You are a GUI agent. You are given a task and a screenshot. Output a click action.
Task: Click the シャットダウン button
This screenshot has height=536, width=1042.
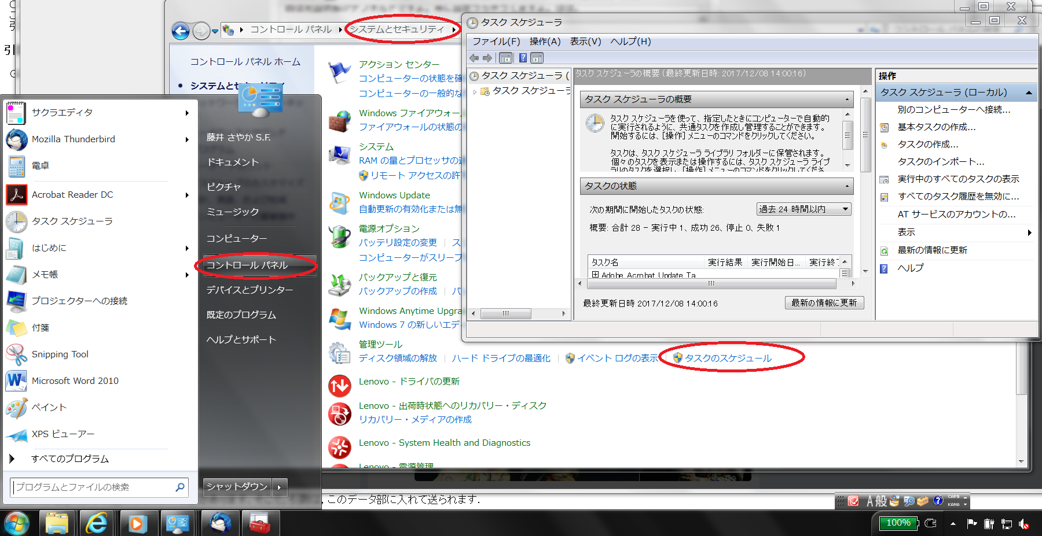pyautogui.click(x=237, y=487)
